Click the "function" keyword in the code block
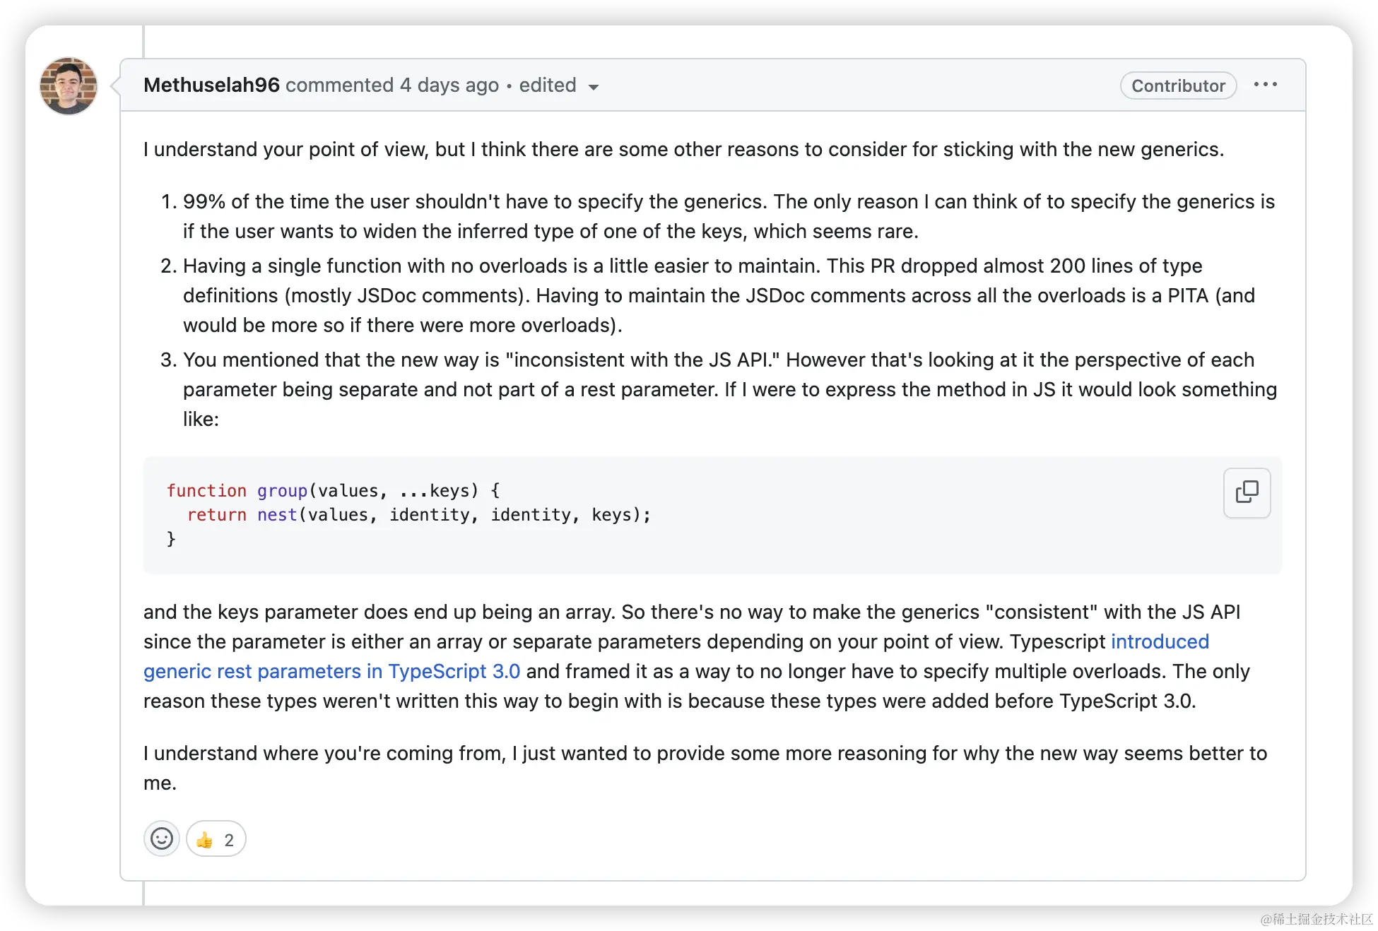The image size is (1378, 931). pyautogui.click(x=206, y=491)
